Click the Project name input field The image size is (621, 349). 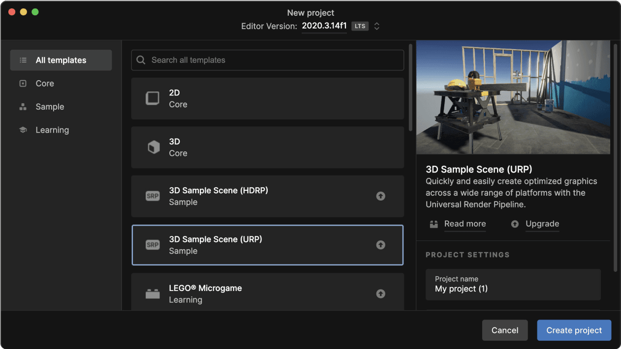(513, 285)
